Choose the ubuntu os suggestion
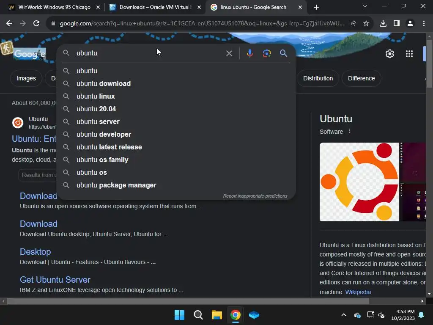The image size is (433, 325). [x=176, y=173]
